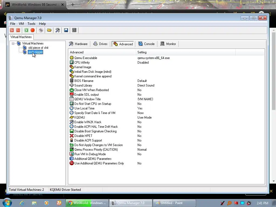276x207 pixels.
Task: Open the Help menu
Action: 42,24
